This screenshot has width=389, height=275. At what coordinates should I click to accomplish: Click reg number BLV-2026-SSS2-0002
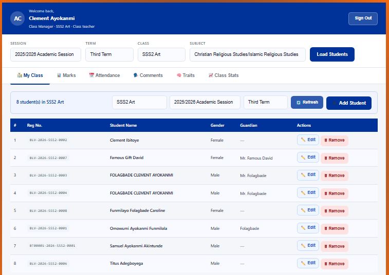click(x=48, y=140)
